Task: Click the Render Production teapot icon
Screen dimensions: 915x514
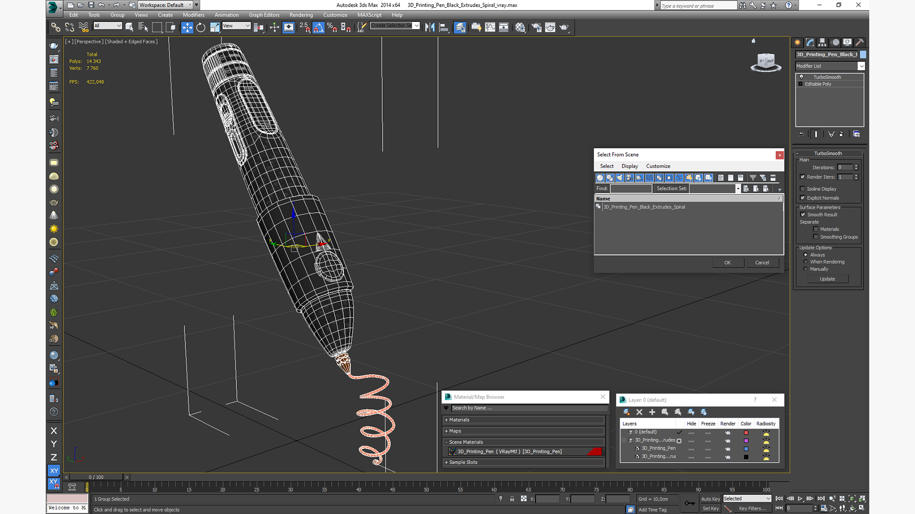Action: pyautogui.click(x=564, y=27)
